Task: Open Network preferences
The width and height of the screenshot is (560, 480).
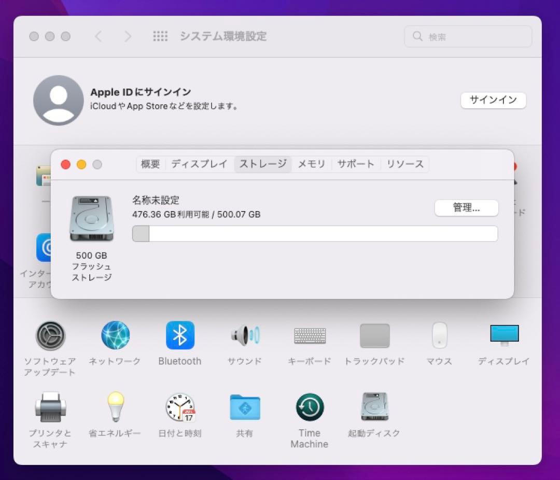Action: click(x=115, y=335)
